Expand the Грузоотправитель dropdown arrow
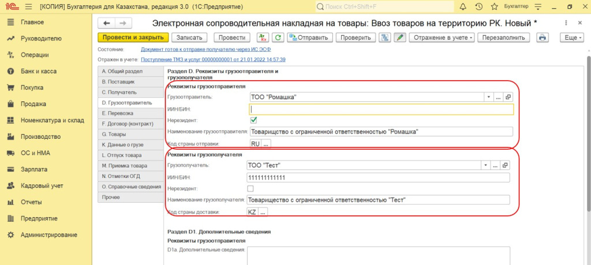 (489, 97)
